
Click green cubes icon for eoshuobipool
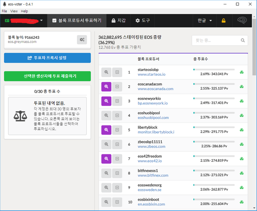pos(242,115)
